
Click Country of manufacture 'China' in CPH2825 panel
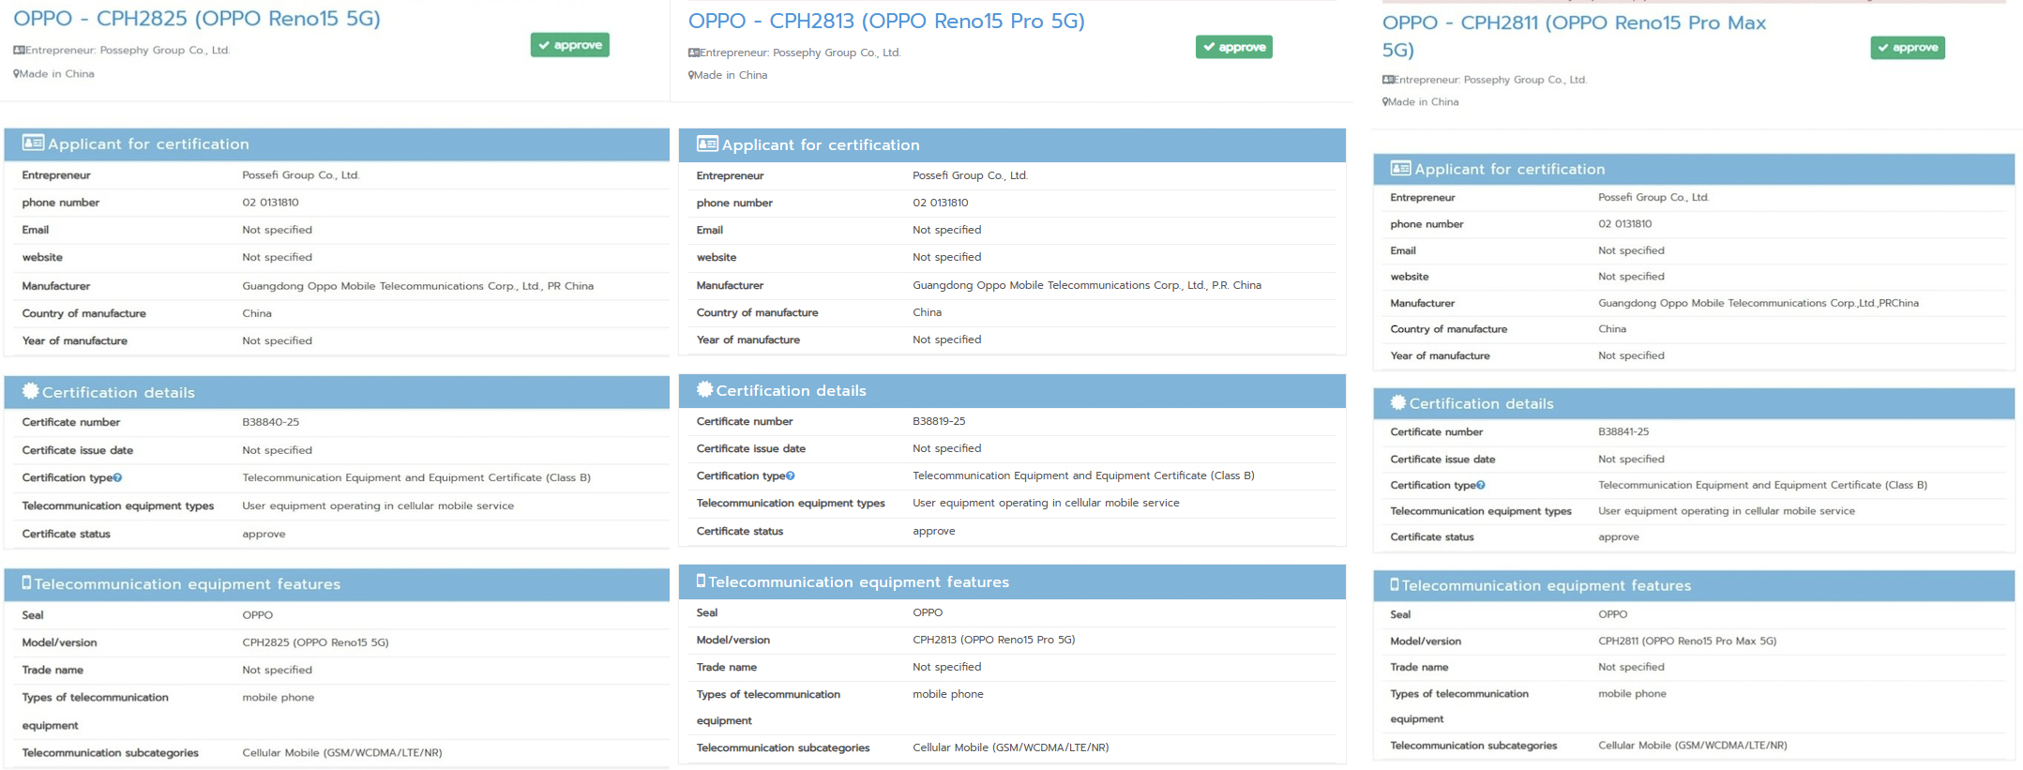257,313
